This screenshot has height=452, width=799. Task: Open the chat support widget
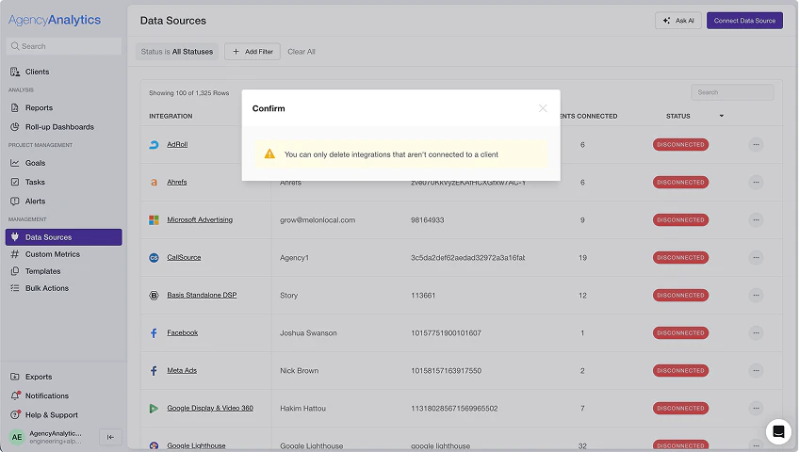pos(778,431)
